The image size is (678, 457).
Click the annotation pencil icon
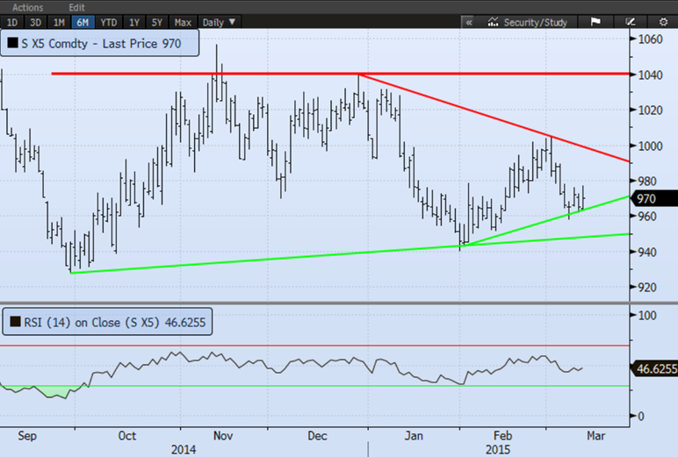629,21
